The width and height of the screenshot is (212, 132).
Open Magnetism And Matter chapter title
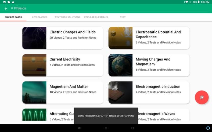pyautogui.click(x=69, y=86)
